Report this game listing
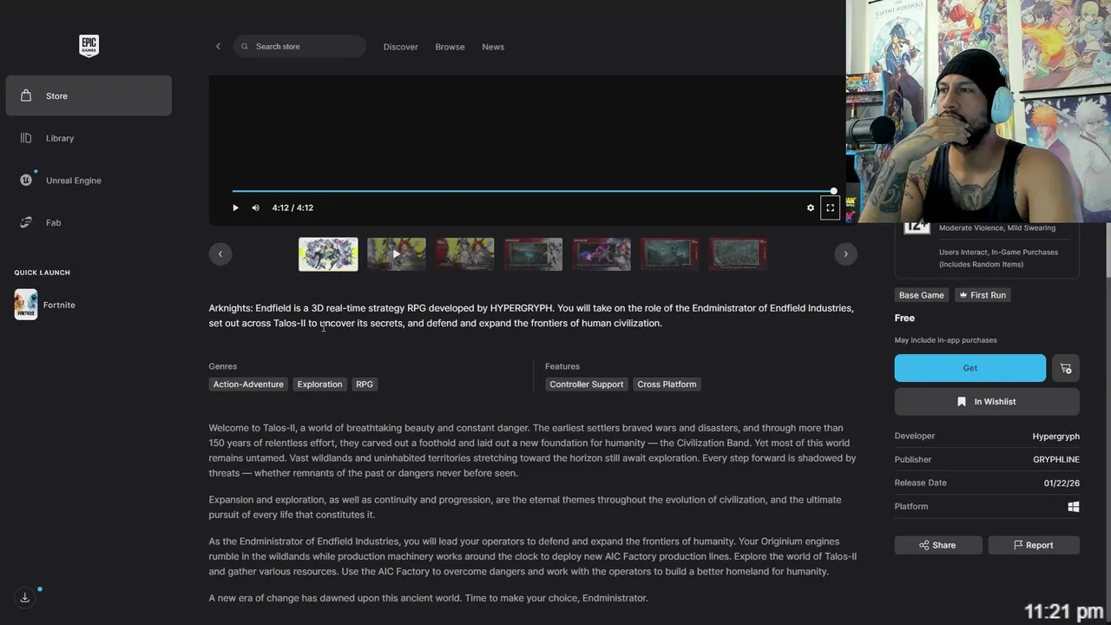 (1034, 545)
